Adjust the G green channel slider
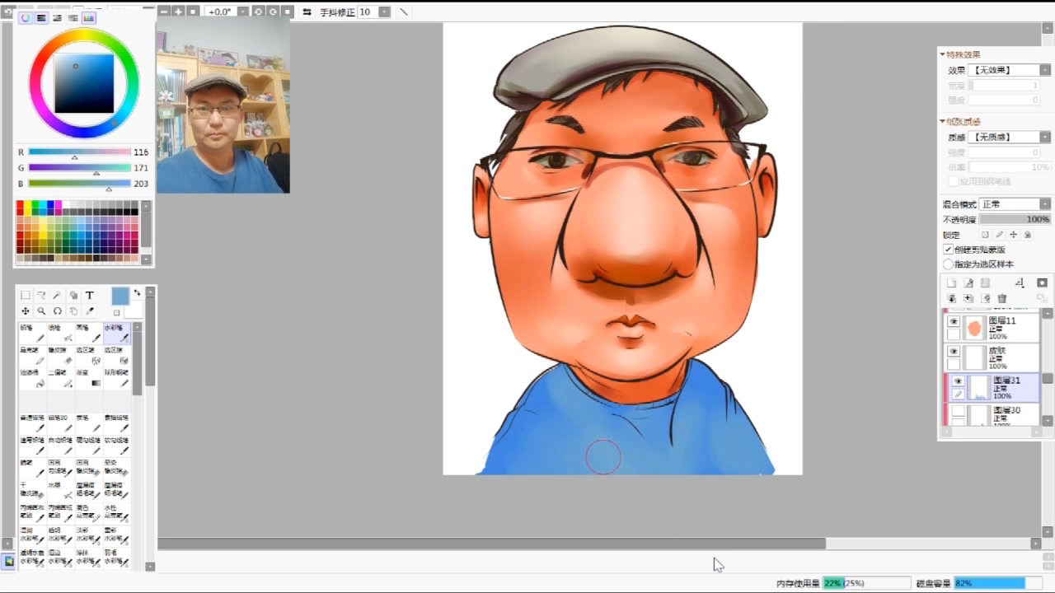This screenshot has width=1055, height=593. (x=79, y=167)
